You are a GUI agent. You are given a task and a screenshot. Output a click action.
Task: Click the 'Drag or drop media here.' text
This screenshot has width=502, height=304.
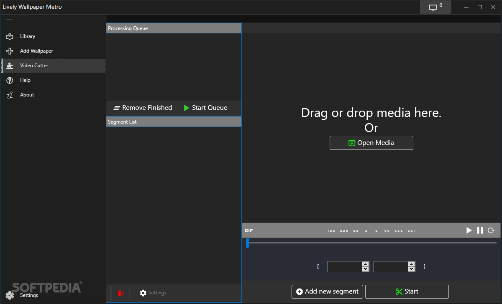click(371, 113)
